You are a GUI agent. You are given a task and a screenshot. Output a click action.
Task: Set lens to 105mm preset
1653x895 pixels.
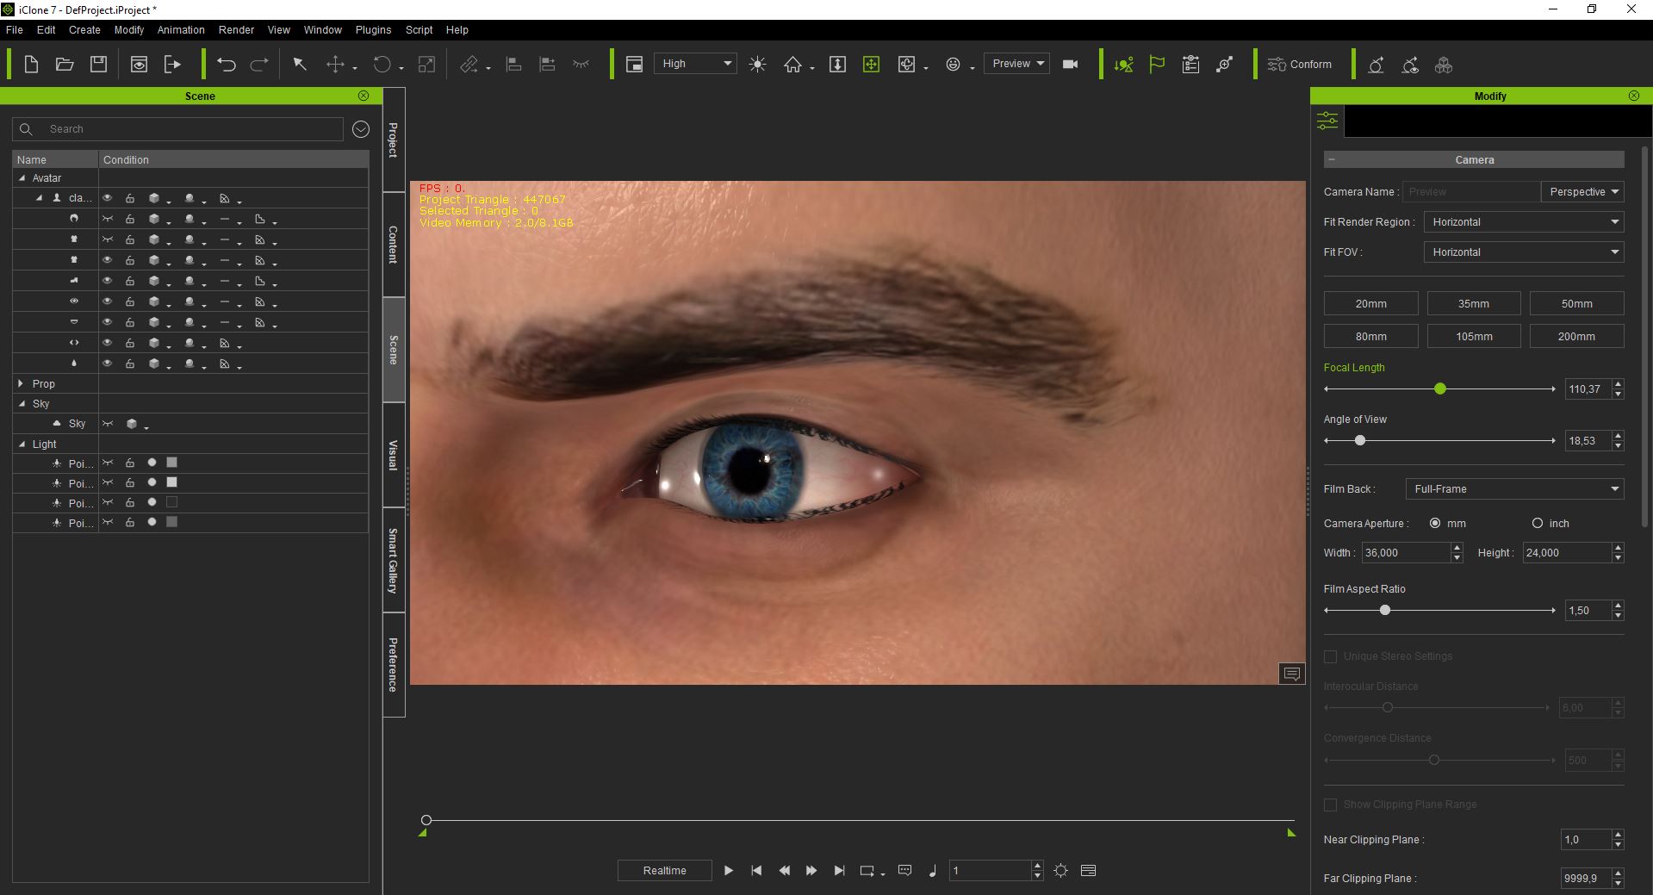click(1473, 336)
